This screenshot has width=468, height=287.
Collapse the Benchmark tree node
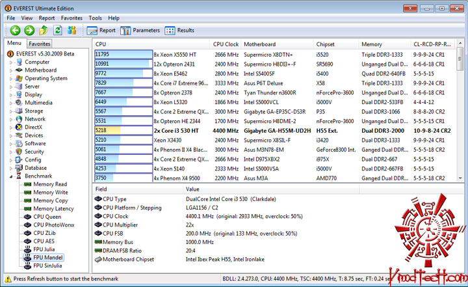11,176
